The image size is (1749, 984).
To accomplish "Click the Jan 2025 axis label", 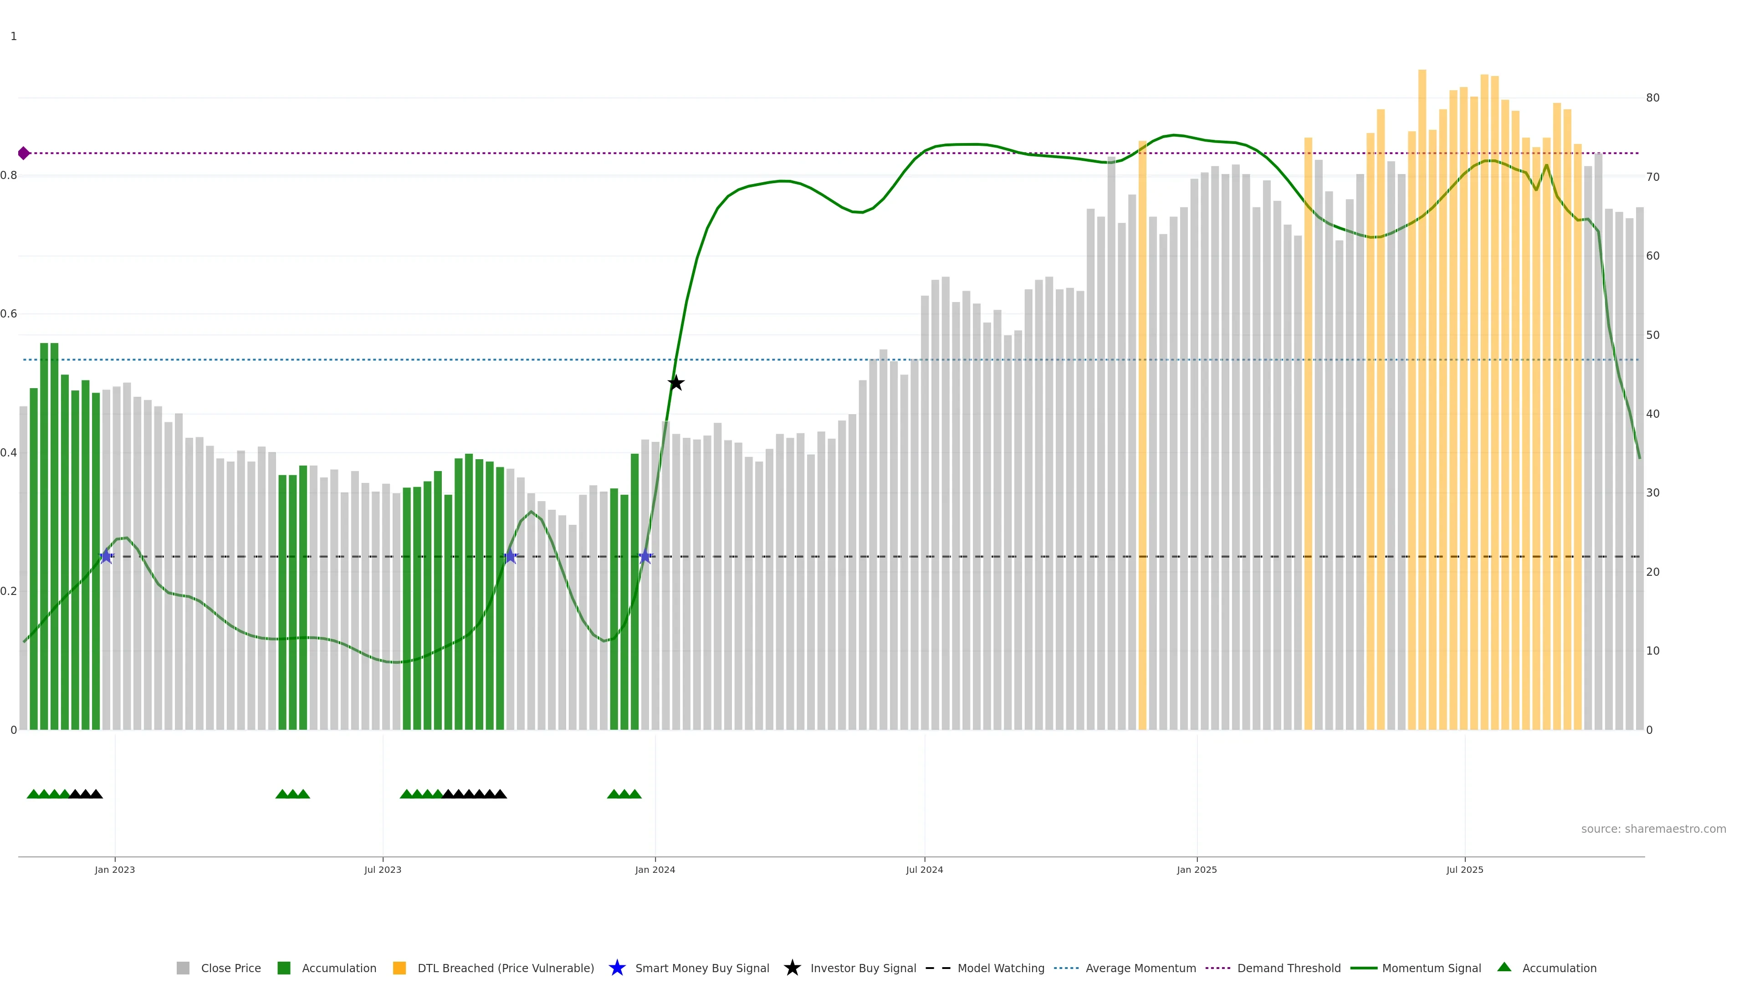I will tap(1197, 870).
